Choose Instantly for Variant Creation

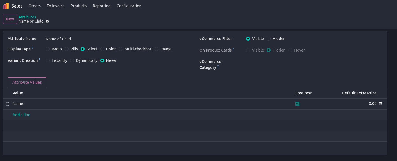point(48,60)
